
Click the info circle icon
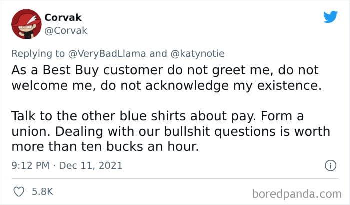329,165
